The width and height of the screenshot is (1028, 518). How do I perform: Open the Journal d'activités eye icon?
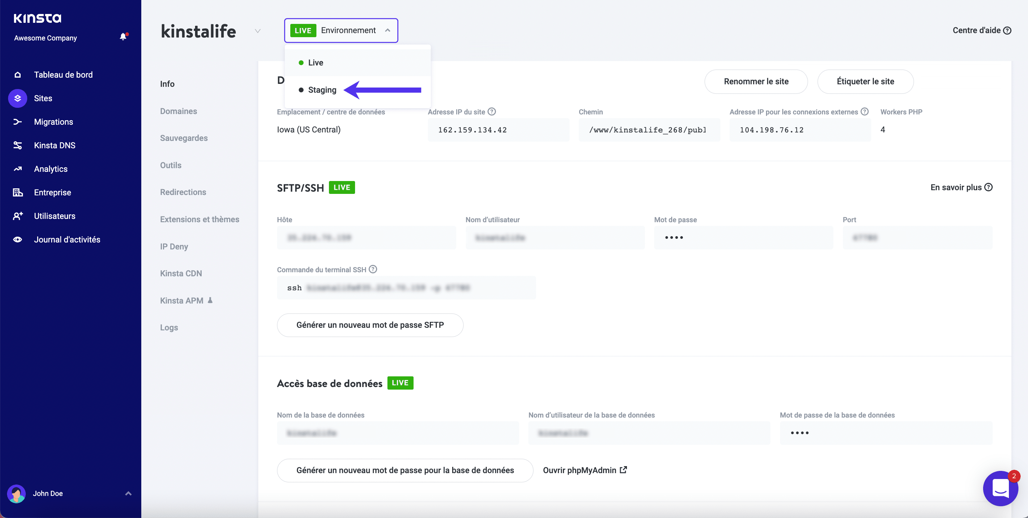18,240
